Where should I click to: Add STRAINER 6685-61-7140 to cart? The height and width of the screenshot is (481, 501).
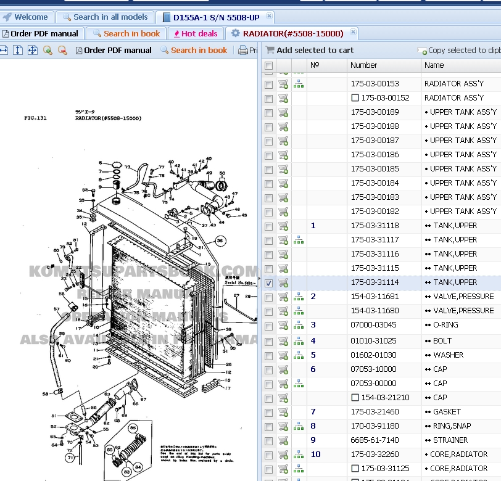point(283,440)
